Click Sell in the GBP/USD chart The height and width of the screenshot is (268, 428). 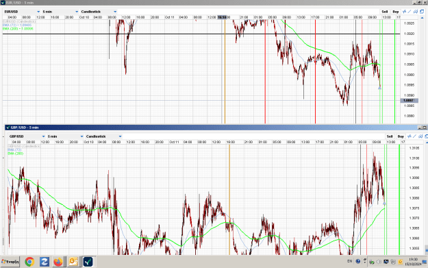click(390, 136)
